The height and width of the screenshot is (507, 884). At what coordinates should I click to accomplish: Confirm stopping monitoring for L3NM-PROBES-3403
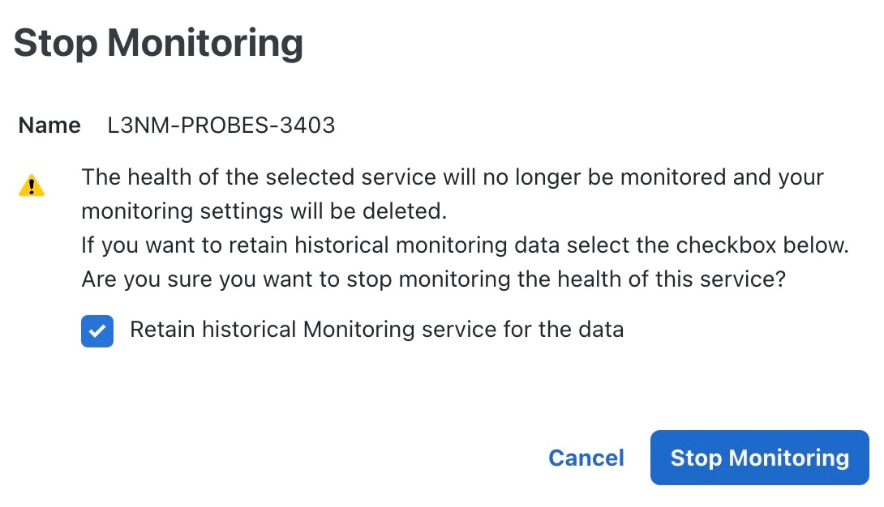pos(758,458)
